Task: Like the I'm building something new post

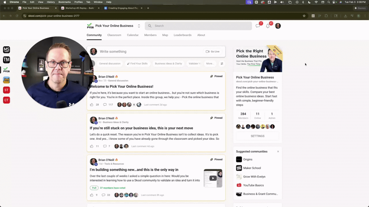Action: point(92,195)
